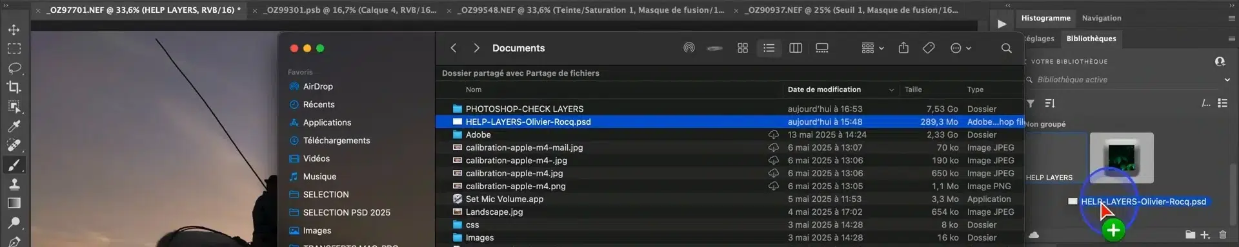Select the Move tool
The width and height of the screenshot is (1239, 247).
click(14, 30)
